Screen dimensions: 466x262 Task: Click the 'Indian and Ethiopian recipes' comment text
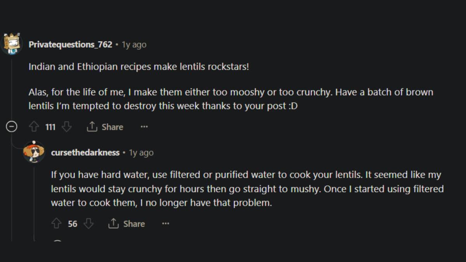139,66
